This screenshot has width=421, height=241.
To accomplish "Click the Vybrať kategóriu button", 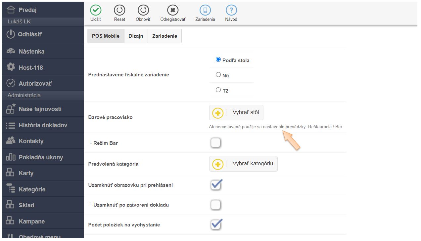I will pyautogui.click(x=243, y=164).
